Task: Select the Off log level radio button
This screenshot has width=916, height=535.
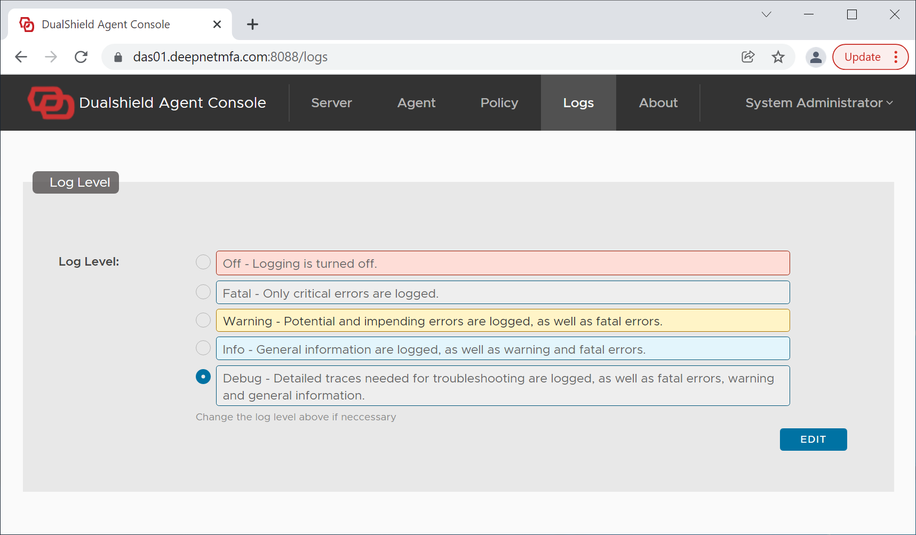Action: pyautogui.click(x=203, y=262)
